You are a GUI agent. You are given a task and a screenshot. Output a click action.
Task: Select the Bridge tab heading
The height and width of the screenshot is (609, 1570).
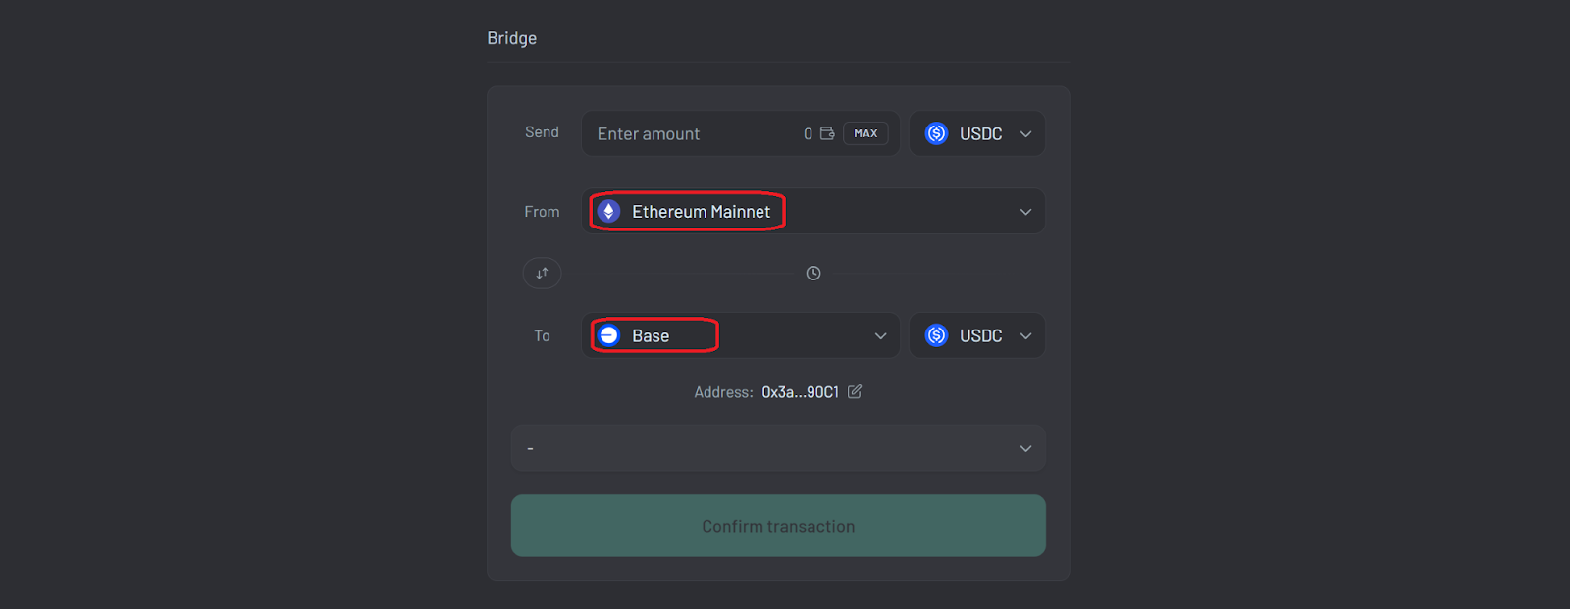pos(511,37)
